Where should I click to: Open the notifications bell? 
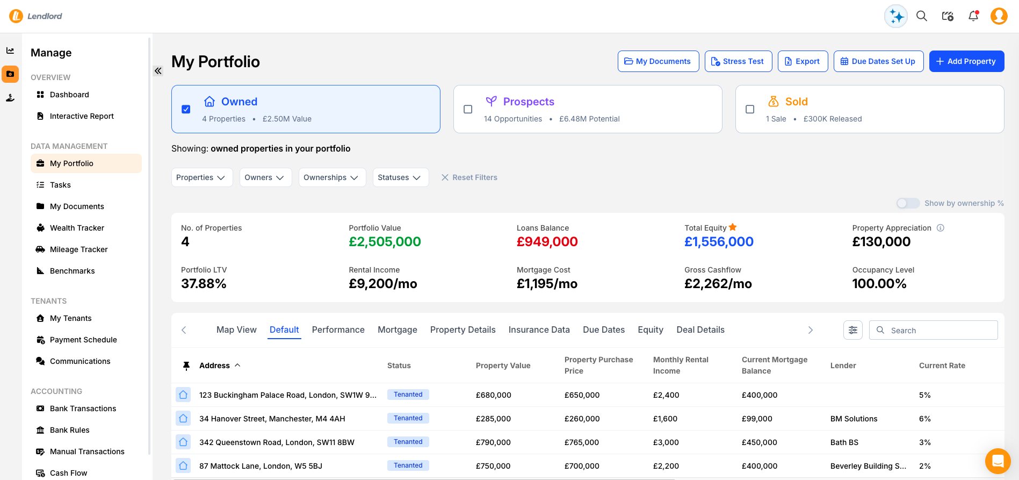[973, 16]
